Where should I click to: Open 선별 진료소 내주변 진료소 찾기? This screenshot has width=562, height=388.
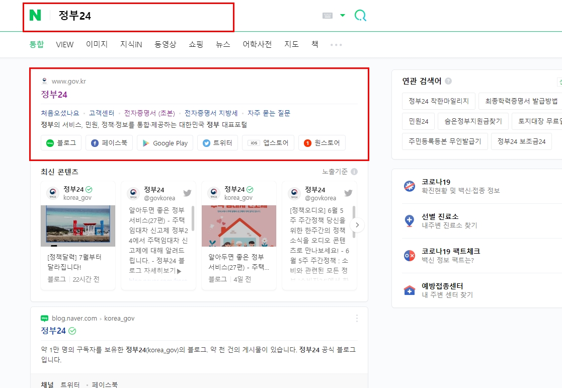(x=449, y=221)
